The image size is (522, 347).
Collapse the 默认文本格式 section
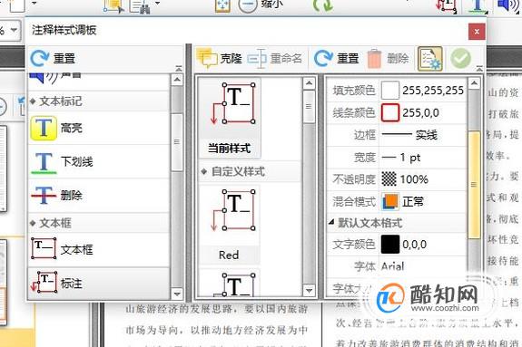pos(397,223)
